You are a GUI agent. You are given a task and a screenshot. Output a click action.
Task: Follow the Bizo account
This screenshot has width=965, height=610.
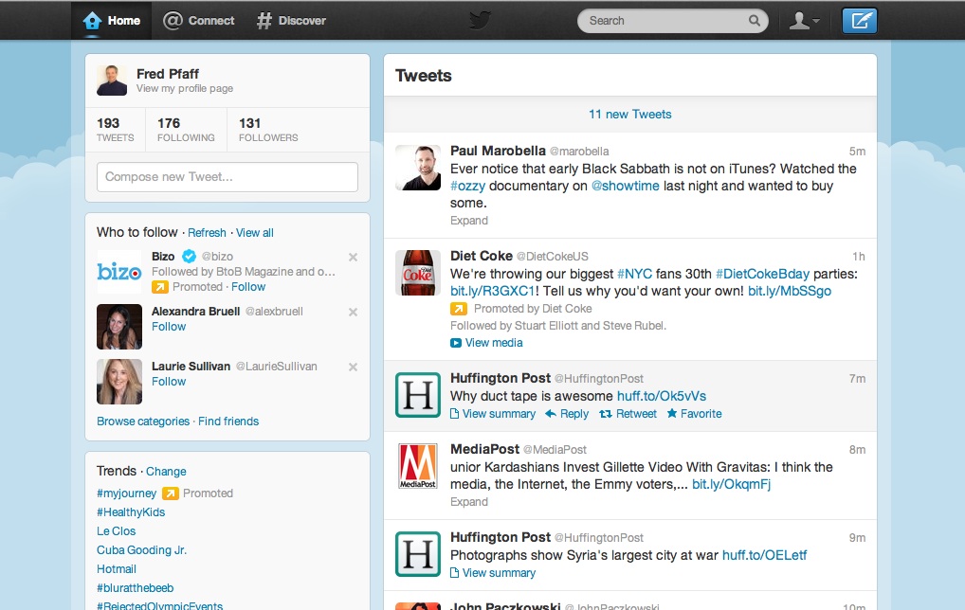[248, 287]
